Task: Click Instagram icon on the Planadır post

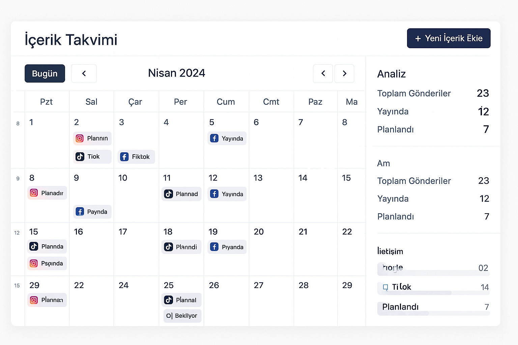Action: point(34,193)
